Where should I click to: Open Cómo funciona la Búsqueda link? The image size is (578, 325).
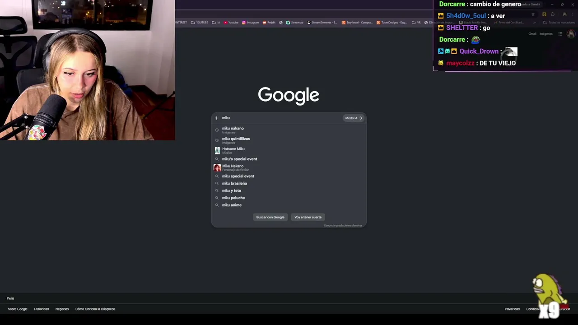95,309
